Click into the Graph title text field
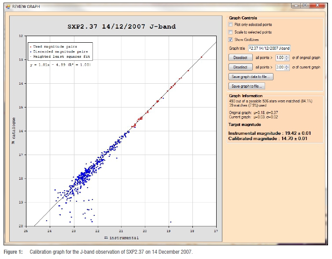Image resolution: width=332 pixels, height=259 pixels. point(269,48)
